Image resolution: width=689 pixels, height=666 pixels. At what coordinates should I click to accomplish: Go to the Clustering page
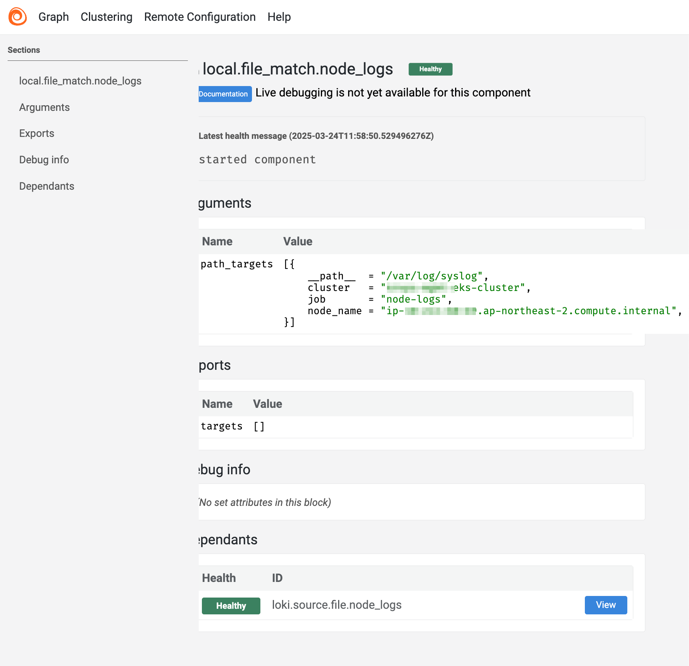(107, 17)
